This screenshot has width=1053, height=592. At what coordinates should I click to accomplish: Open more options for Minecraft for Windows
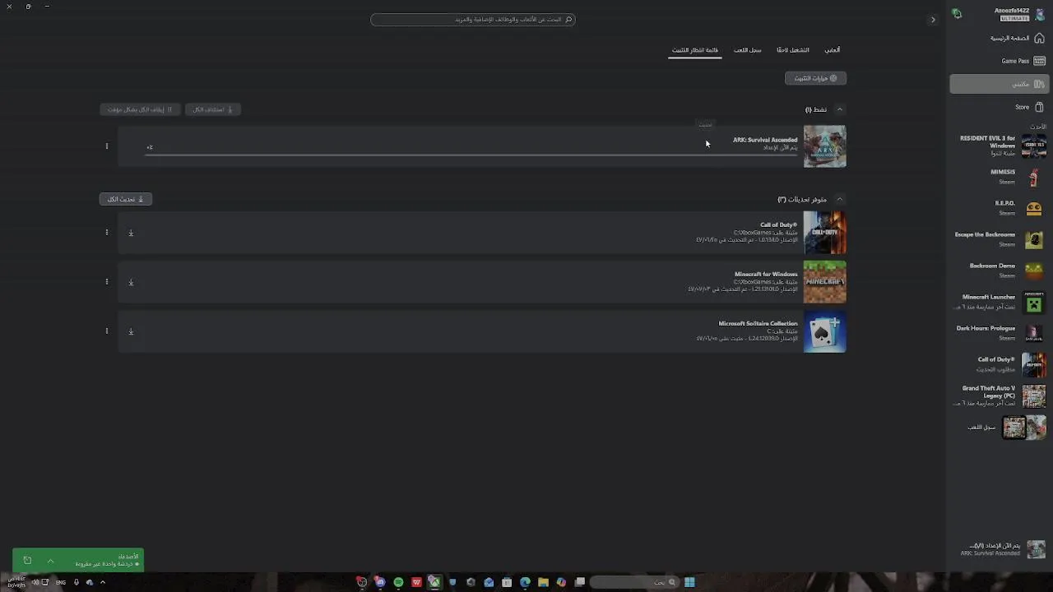(x=106, y=282)
